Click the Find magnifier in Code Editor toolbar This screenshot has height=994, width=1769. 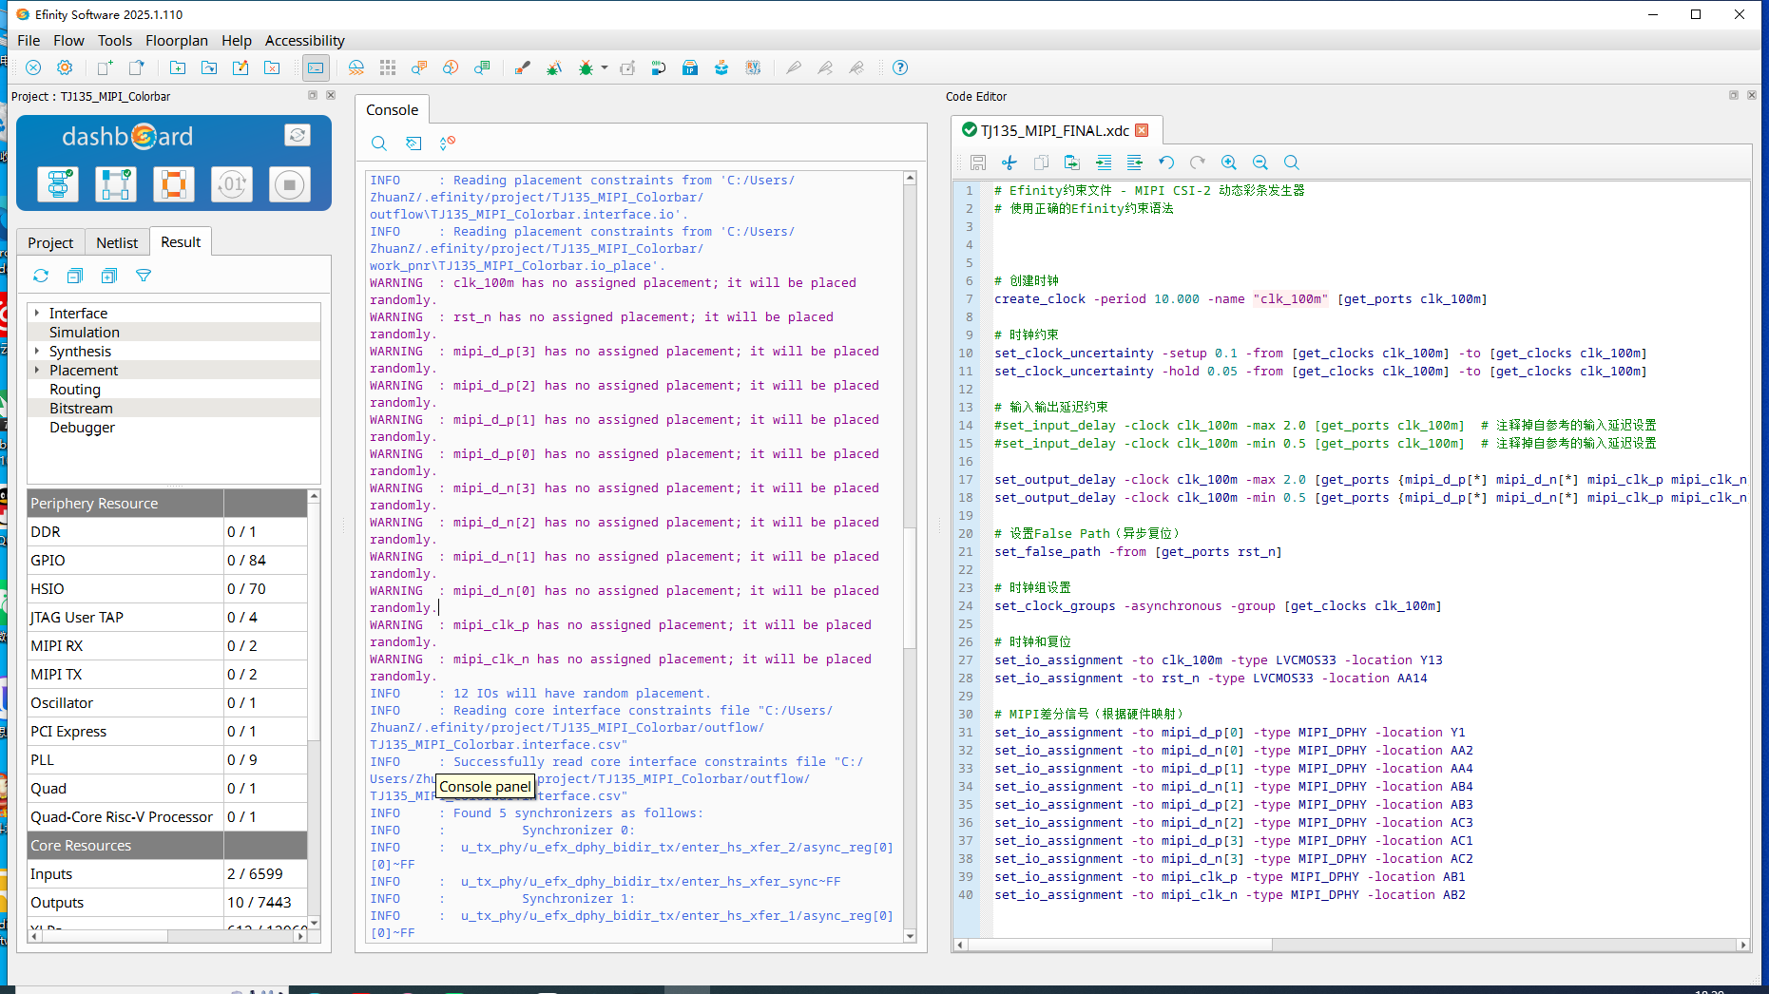[x=1292, y=162]
